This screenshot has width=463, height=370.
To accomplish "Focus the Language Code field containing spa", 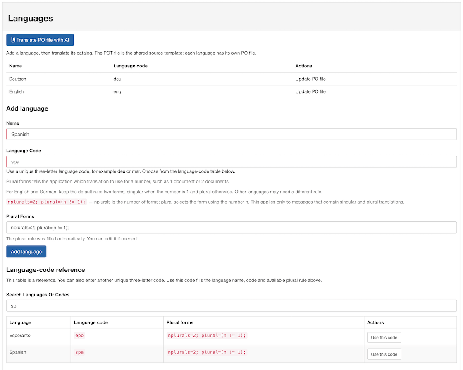I will coord(231,162).
